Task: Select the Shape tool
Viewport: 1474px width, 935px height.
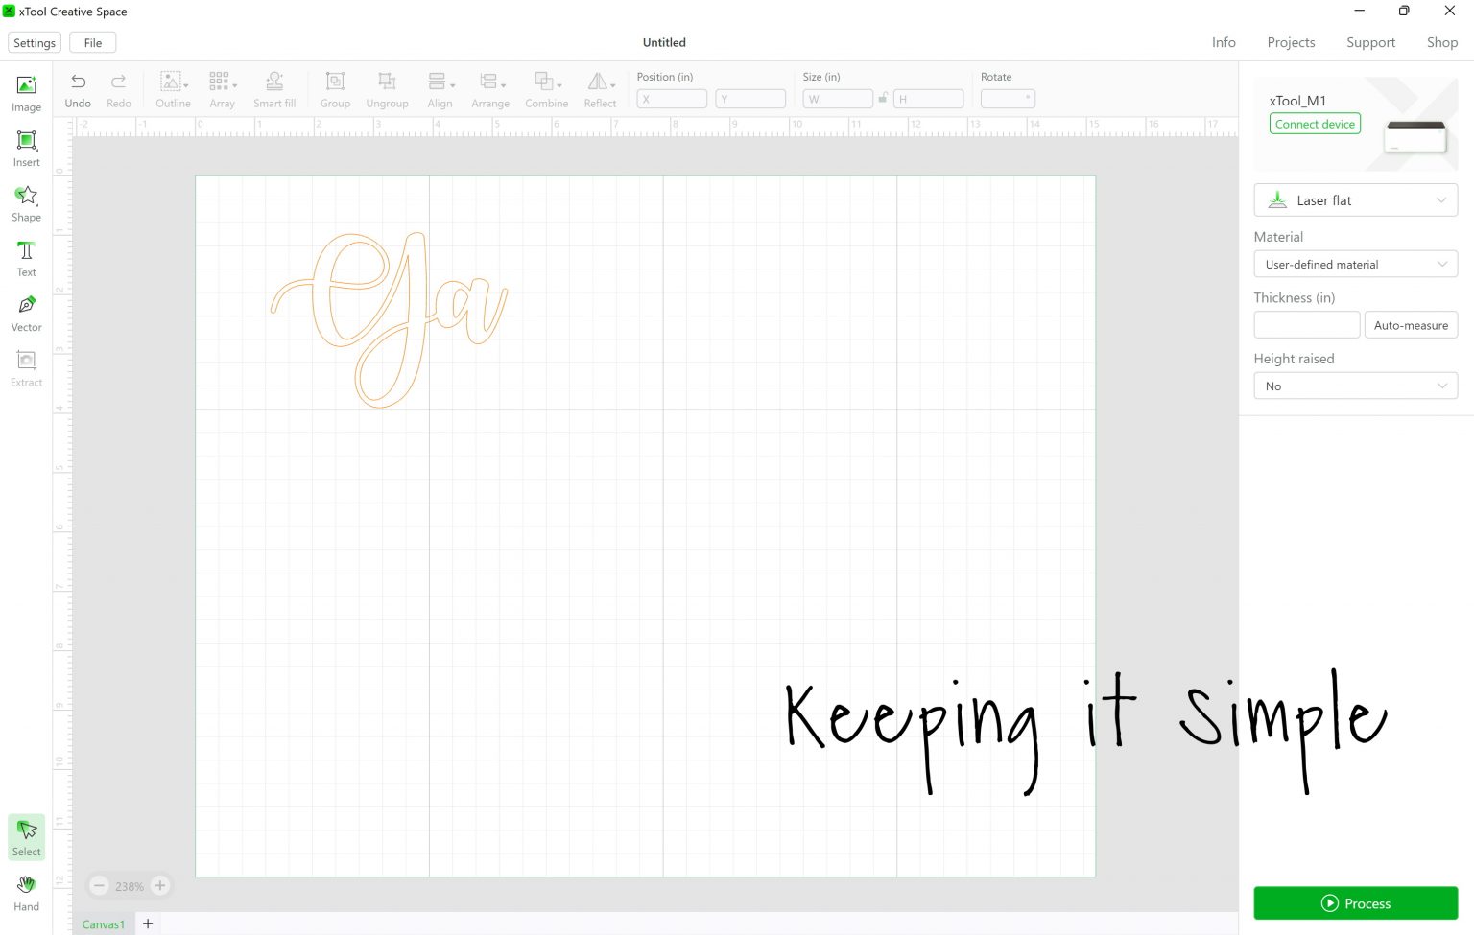Action: point(26,202)
